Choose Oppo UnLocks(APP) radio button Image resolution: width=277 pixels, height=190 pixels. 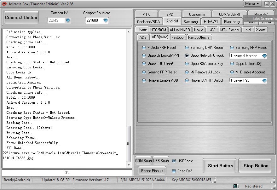pos(144,55)
